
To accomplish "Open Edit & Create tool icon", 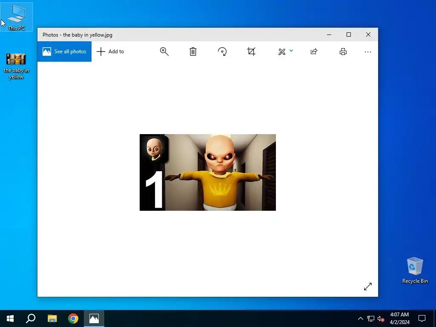I will point(282,52).
